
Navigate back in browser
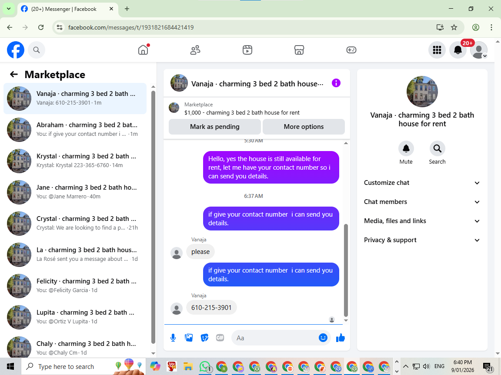pos(10,27)
